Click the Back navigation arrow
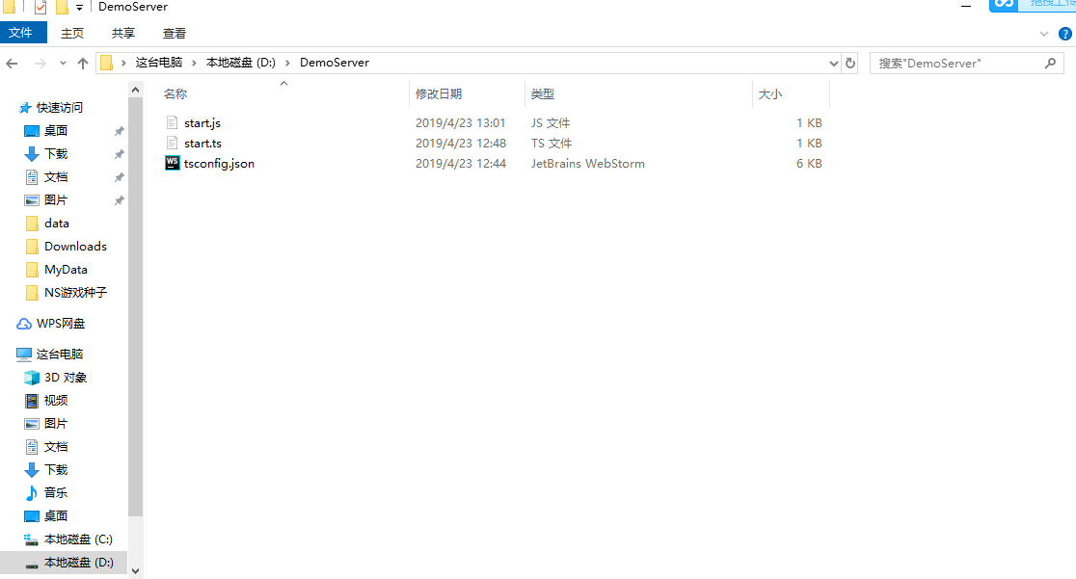 click(12, 64)
